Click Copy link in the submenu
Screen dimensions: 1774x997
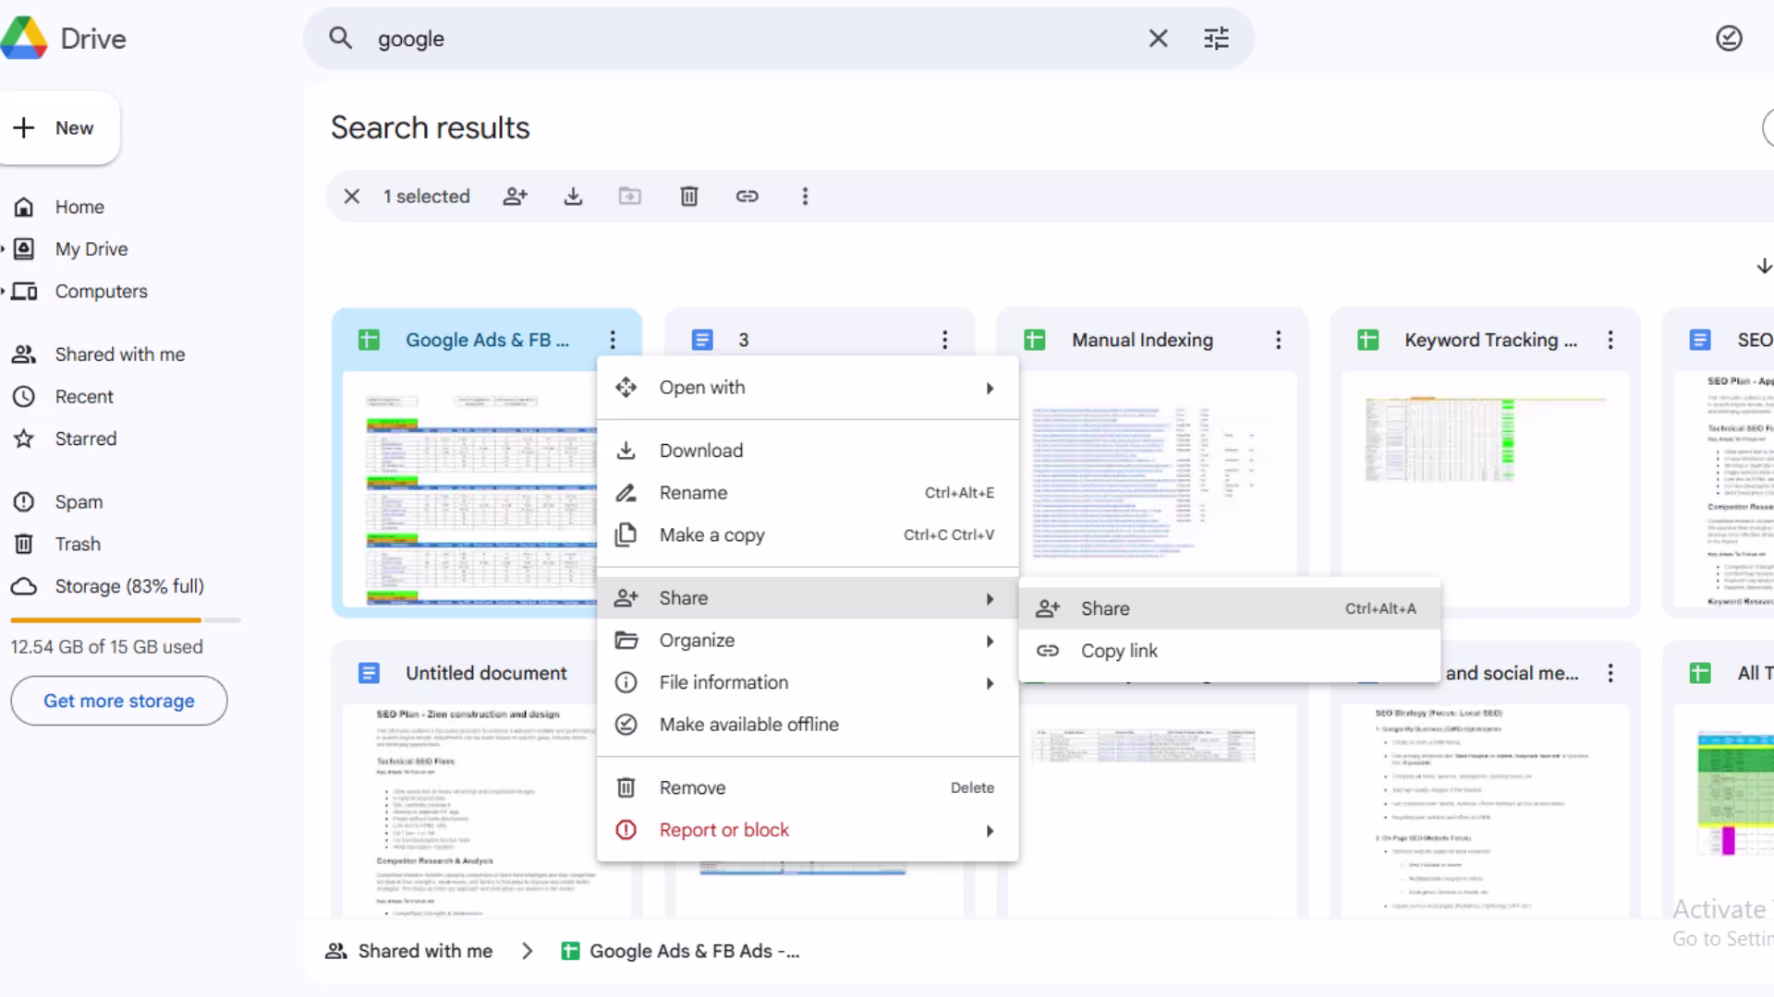click(1230, 651)
